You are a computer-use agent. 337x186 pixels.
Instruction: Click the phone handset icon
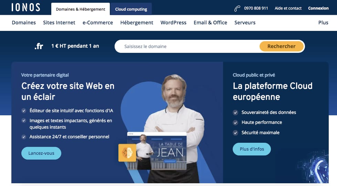point(237,9)
